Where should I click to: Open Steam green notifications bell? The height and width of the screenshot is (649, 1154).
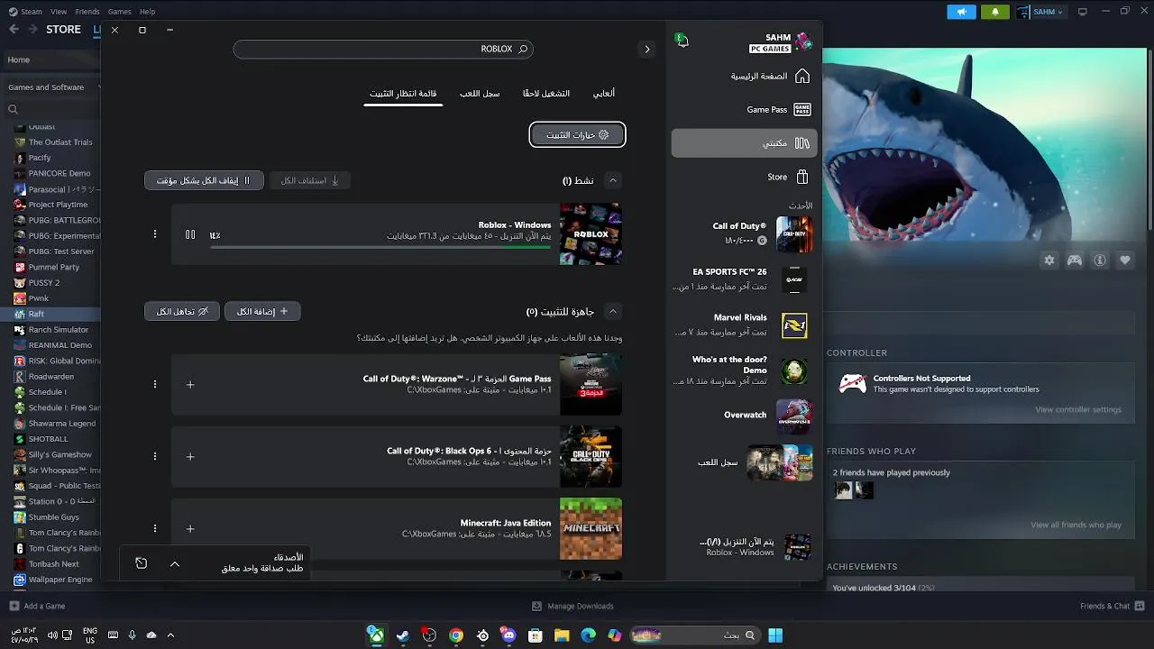[x=995, y=12]
